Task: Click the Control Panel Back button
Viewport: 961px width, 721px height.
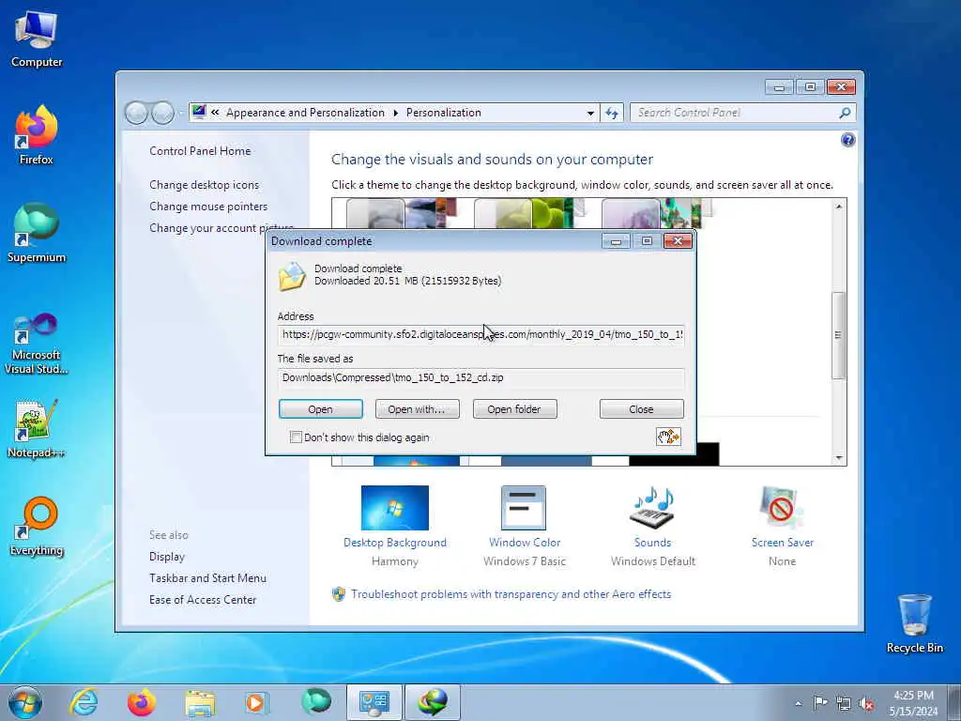Action: click(136, 113)
